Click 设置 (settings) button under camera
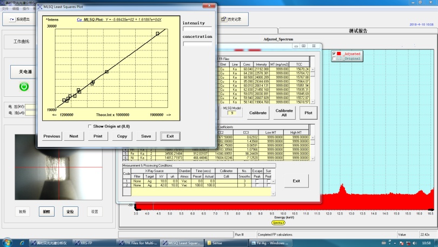This screenshot has width=438, height=247. tap(95, 211)
